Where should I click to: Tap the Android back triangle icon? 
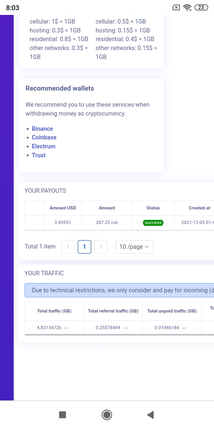pos(150,415)
